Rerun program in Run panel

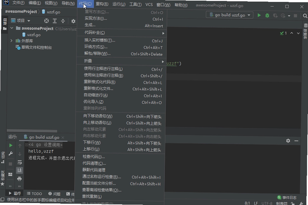[x=11, y=145]
